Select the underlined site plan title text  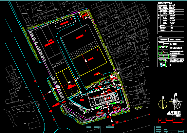coord(174,113)
